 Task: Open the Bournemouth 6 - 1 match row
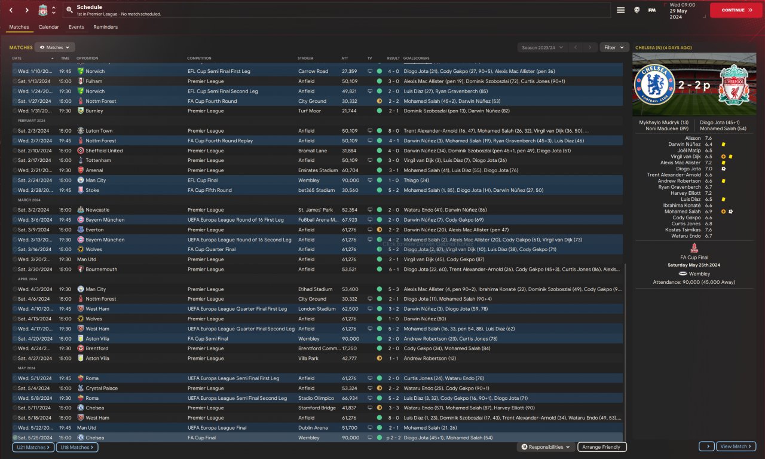[x=317, y=270]
